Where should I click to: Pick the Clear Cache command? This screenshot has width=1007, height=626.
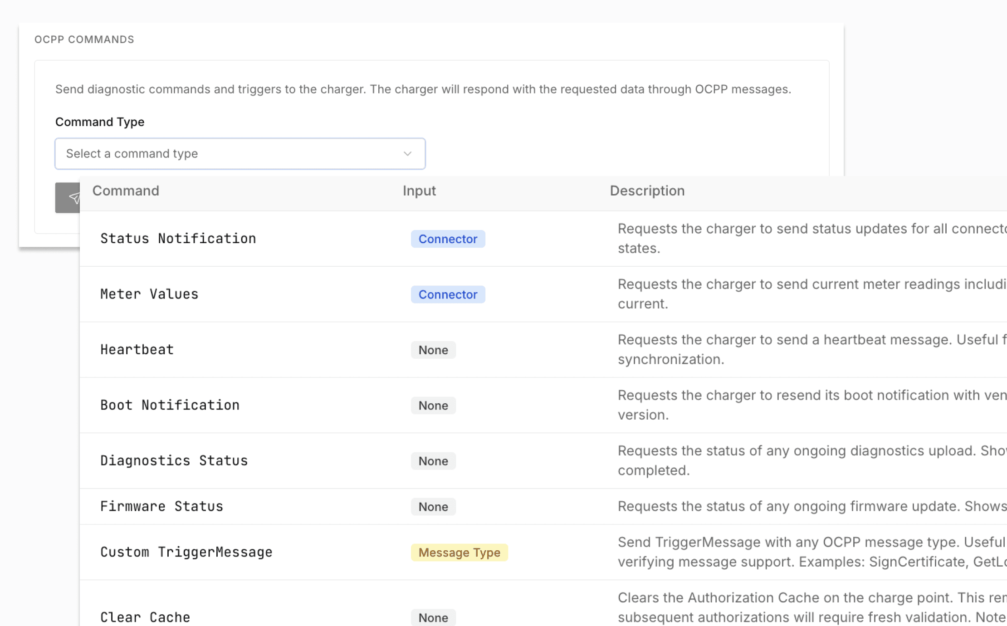(x=145, y=617)
